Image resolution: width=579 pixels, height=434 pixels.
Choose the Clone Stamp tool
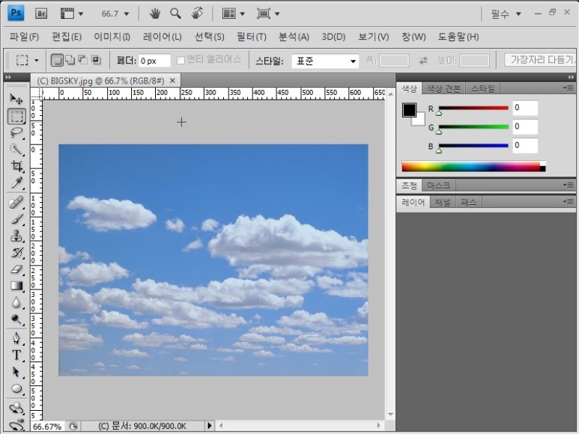pyautogui.click(x=16, y=236)
